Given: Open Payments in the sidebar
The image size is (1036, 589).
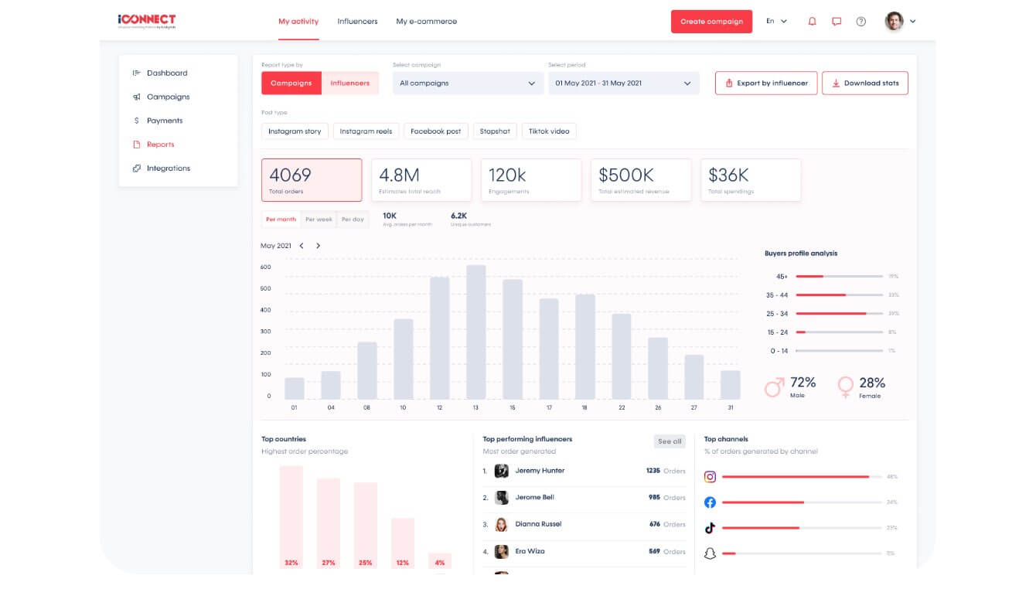Looking at the screenshot, I should pos(165,121).
